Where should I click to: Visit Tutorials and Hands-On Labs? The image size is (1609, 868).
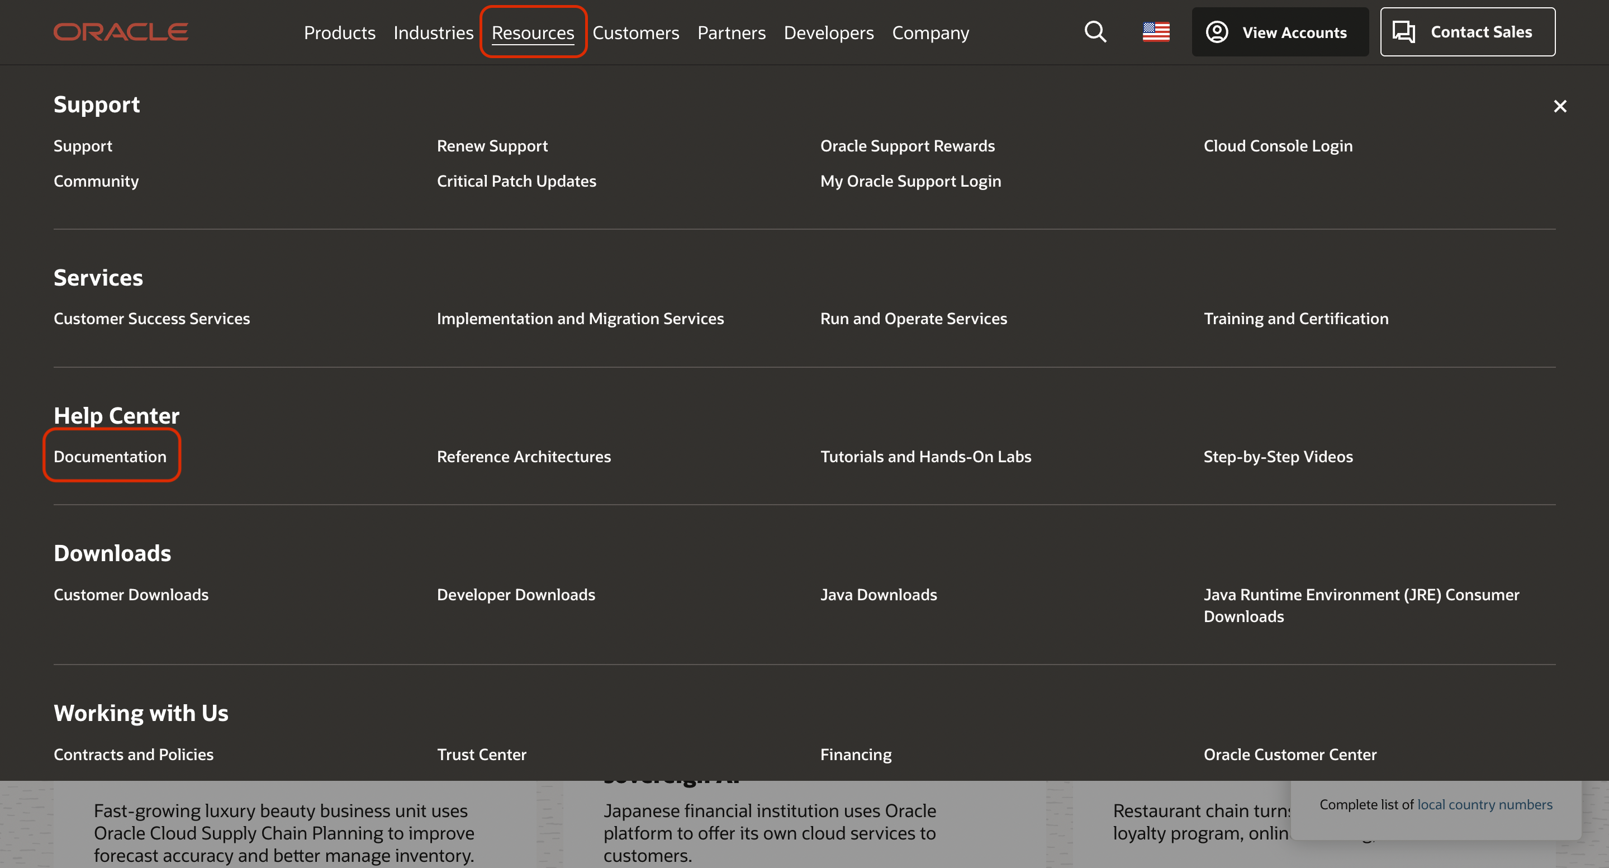(x=925, y=457)
